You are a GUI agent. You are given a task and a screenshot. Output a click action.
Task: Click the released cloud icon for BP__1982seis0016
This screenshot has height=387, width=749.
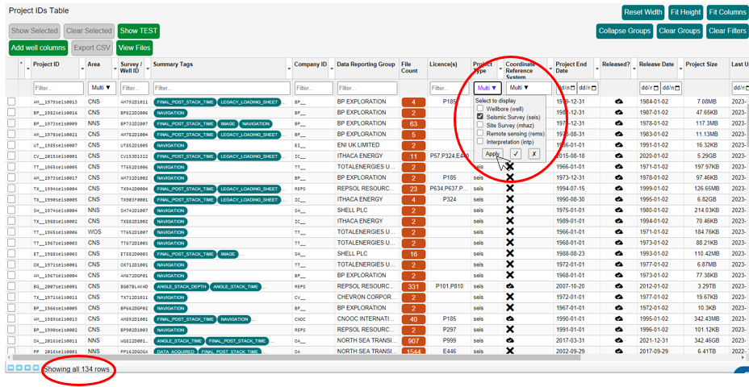618,113
